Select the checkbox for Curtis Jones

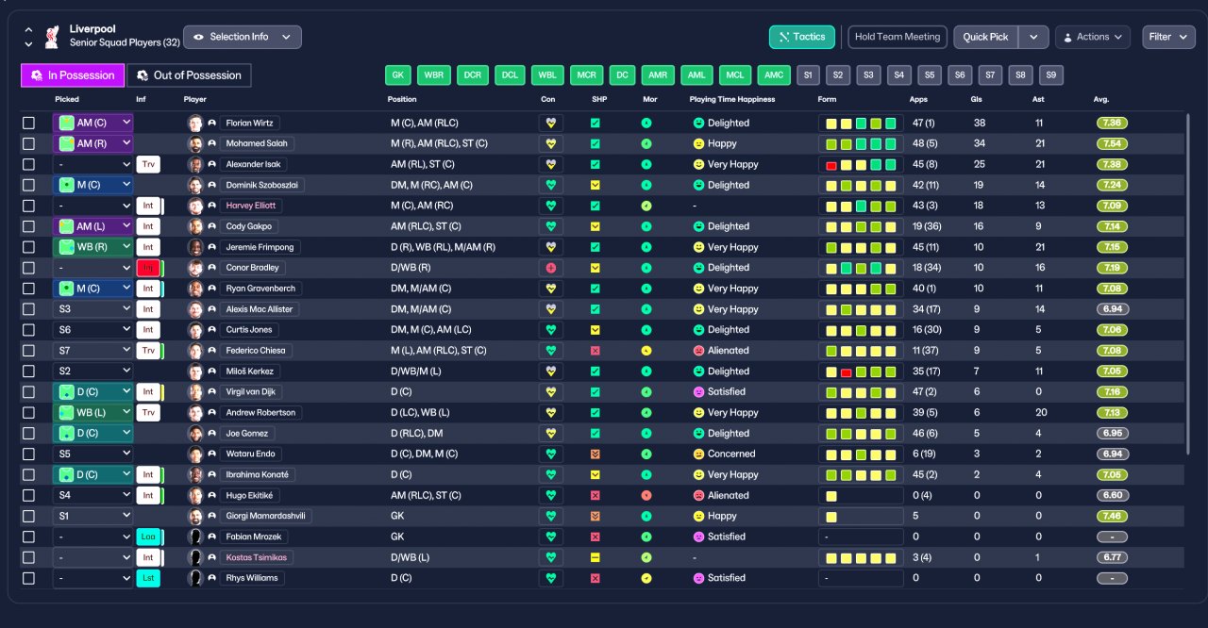pyautogui.click(x=28, y=329)
